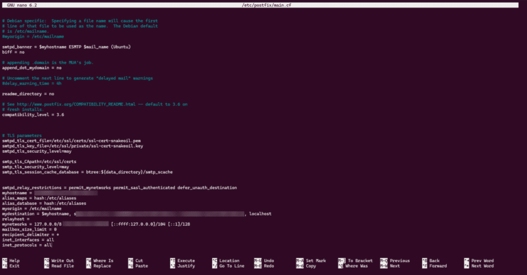The width and height of the screenshot is (527, 275).
Task: Click the smtpd_relay_restrictions line
Action: [119, 188]
